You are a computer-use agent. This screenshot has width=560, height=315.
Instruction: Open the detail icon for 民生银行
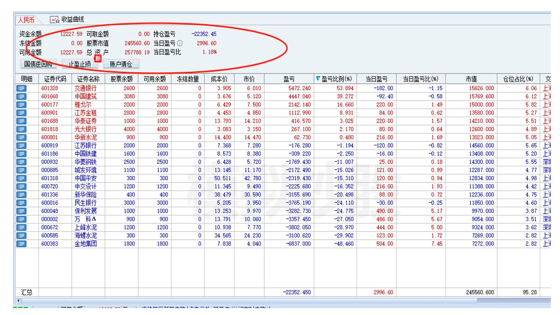point(21,203)
